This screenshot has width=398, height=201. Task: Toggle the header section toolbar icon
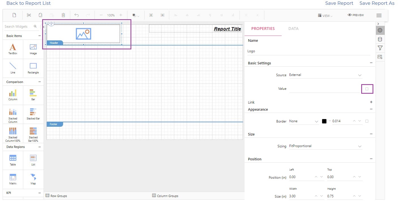pos(151,15)
